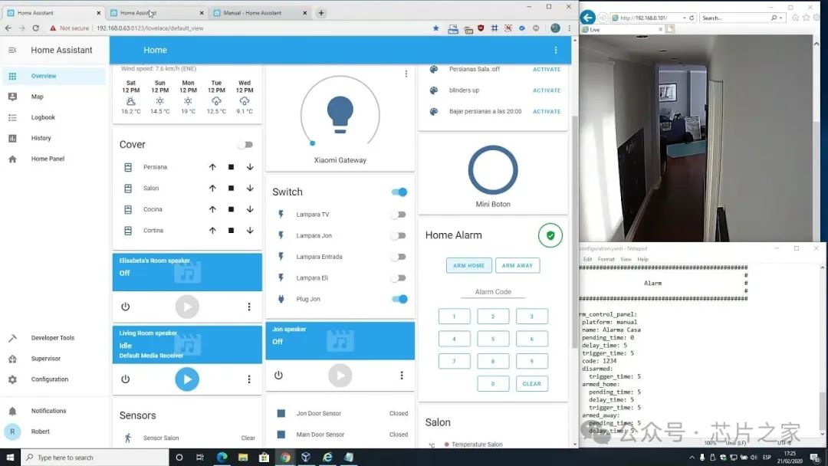Image resolution: width=828 pixels, height=466 pixels.
Task: Lower the Cortina cover
Action: click(x=250, y=231)
